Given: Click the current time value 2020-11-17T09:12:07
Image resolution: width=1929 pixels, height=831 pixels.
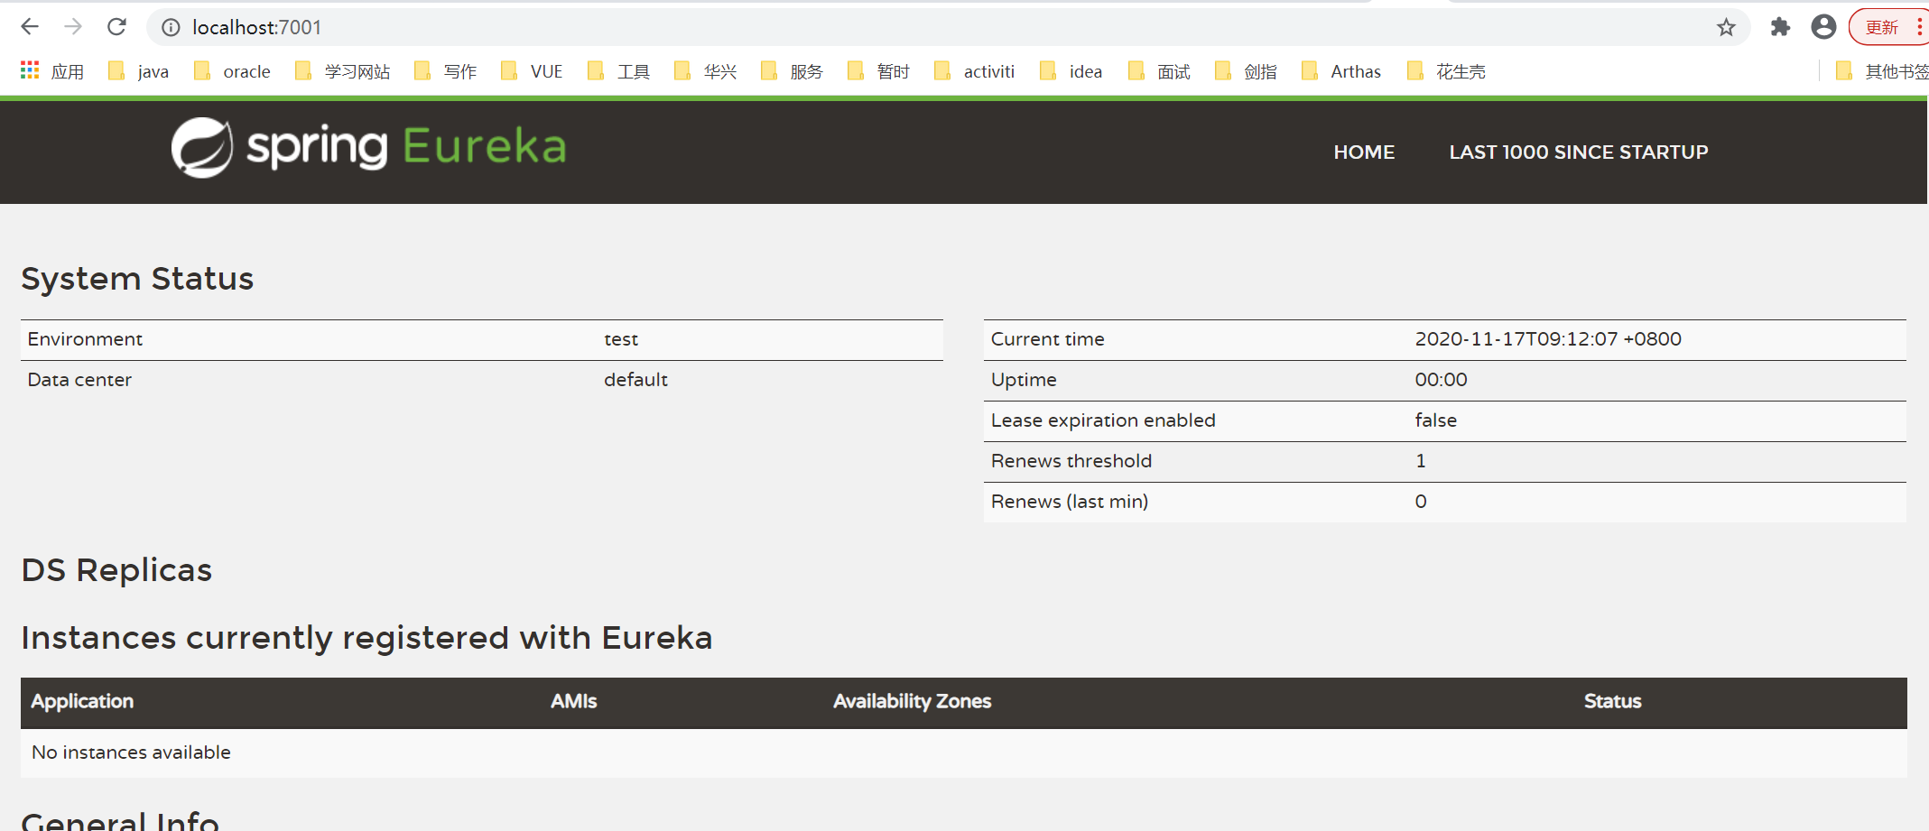Looking at the screenshot, I should [x=1547, y=339].
